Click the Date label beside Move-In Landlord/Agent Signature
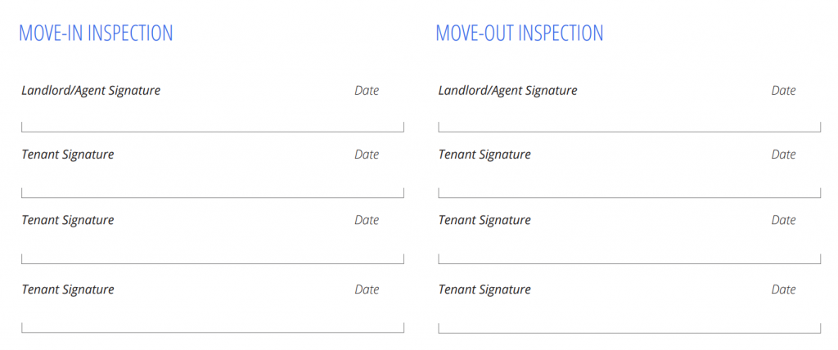 tap(367, 91)
